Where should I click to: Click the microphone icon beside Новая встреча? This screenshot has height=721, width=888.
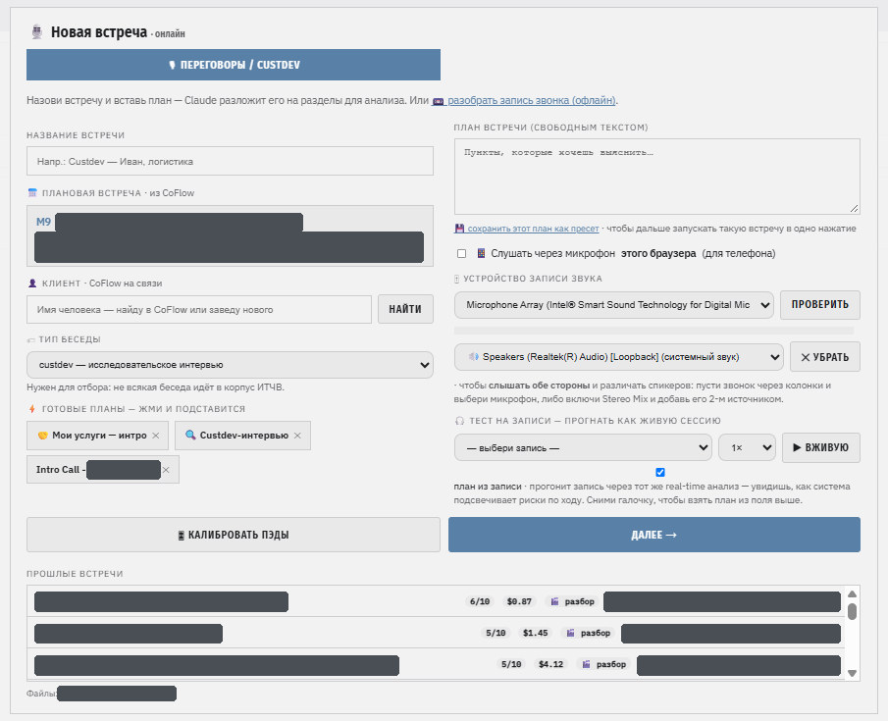[x=37, y=32]
